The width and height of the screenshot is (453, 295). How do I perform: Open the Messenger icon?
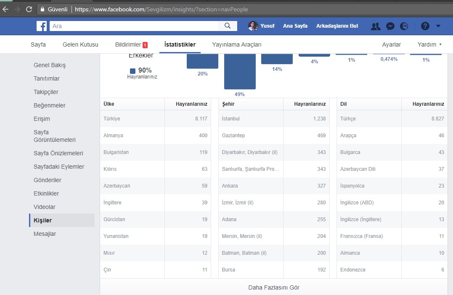[x=390, y=26]
